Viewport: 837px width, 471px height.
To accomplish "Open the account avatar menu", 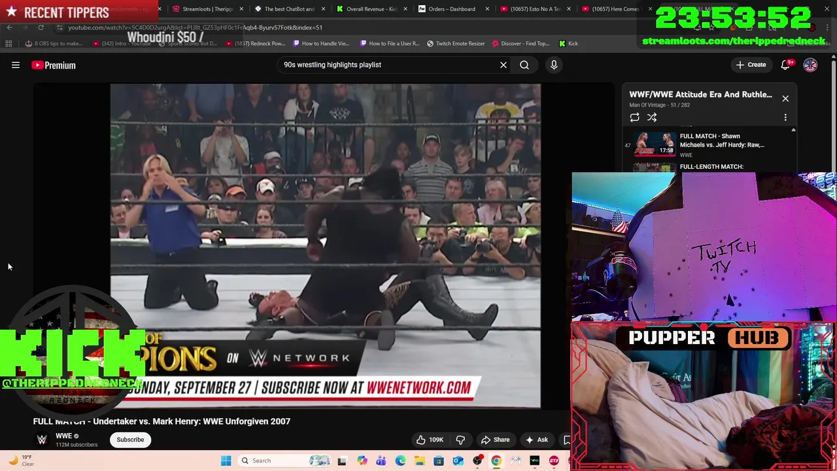I will point(810,65).
